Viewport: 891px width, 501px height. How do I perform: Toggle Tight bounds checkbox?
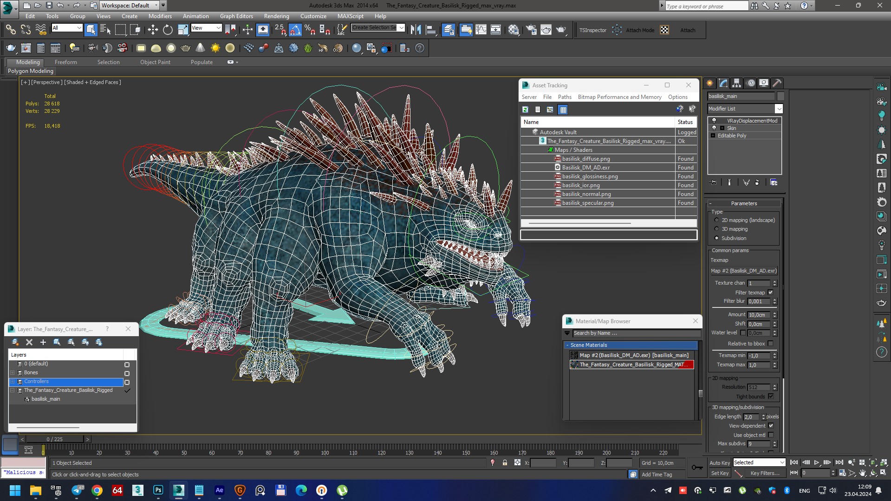[x=771, y=397]
